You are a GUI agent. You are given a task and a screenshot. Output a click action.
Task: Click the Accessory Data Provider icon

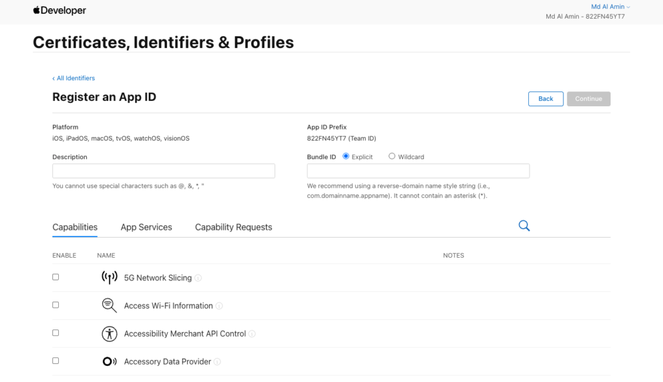coord(109,361)
